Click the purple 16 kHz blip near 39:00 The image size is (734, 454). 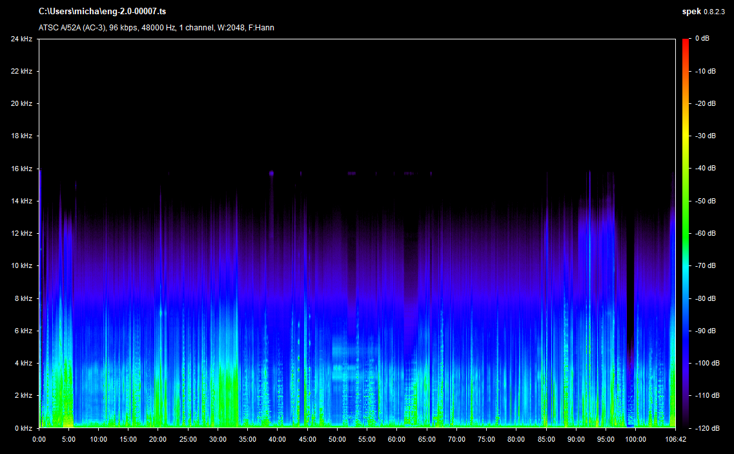tap(271, 173)
